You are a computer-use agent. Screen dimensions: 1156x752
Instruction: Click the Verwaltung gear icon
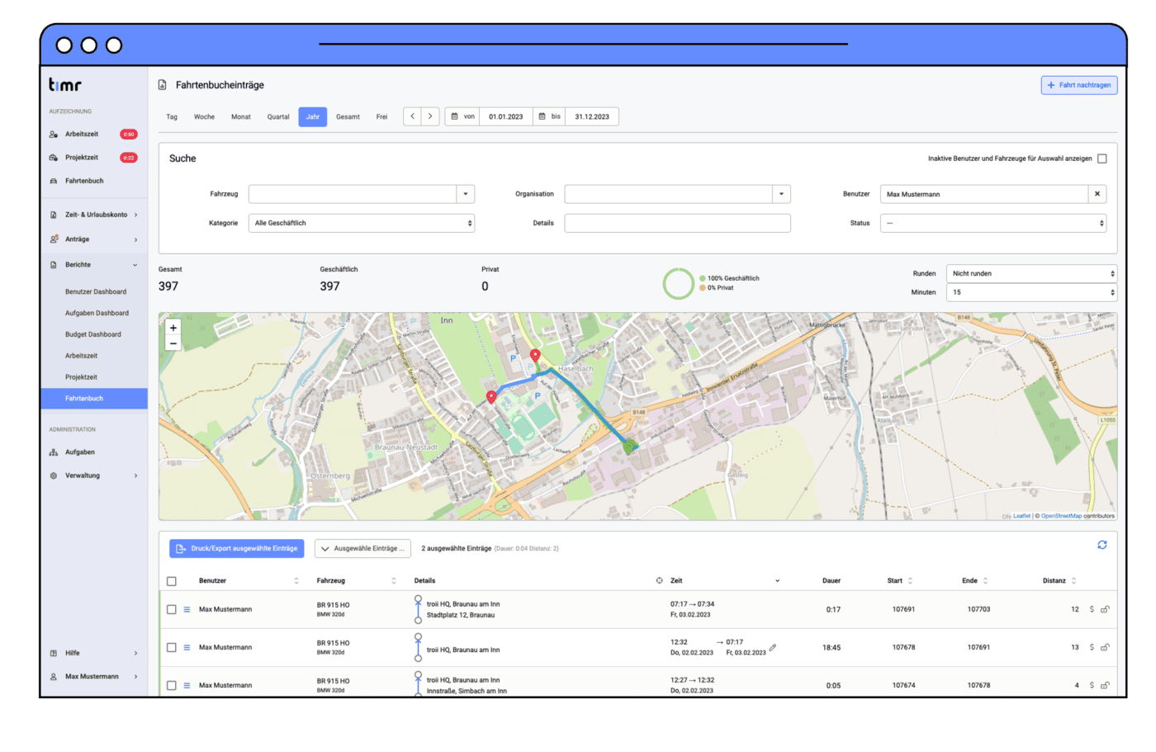[54, 475]
